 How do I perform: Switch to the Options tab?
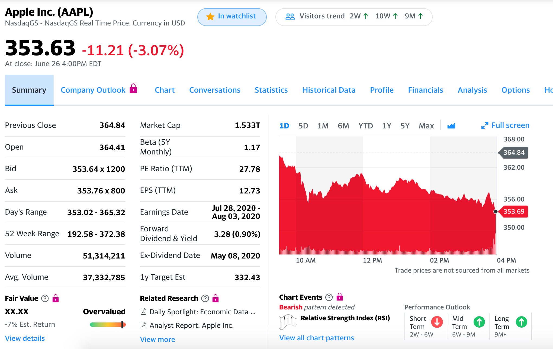516,90
